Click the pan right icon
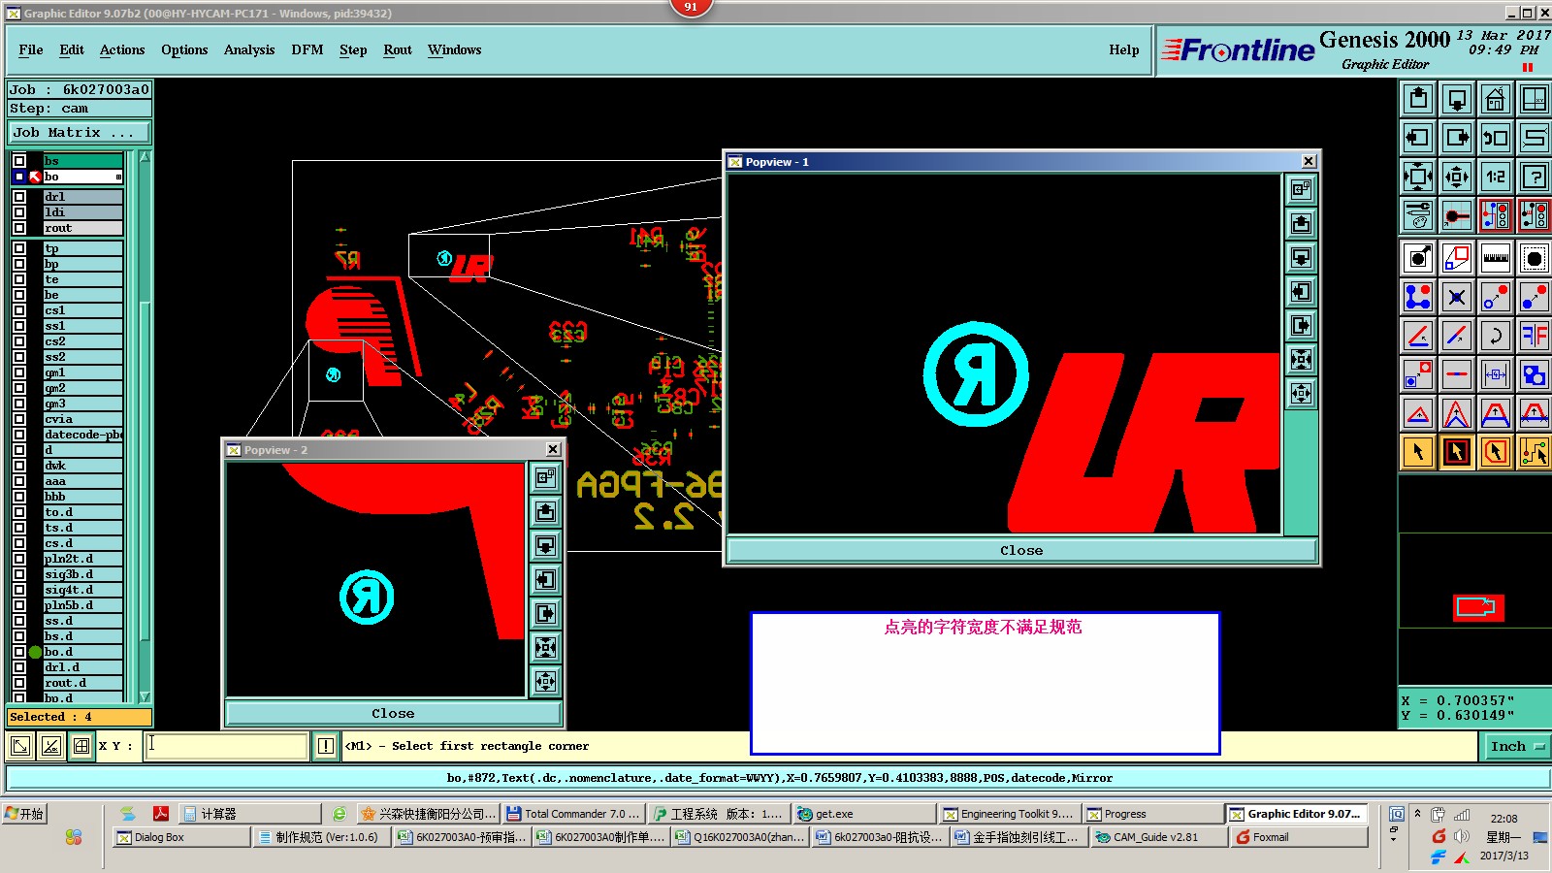This screenshot has width=1552, height=873. pyautogui.click(x=1457, y=138)
